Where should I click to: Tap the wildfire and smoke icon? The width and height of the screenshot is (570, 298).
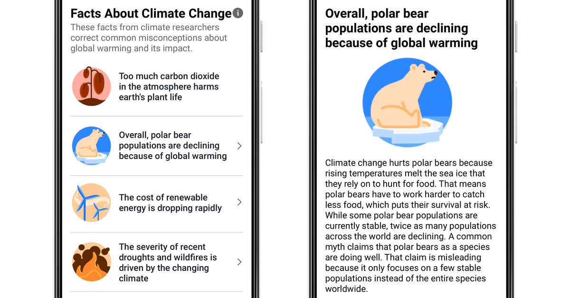[x=92, y=262]
